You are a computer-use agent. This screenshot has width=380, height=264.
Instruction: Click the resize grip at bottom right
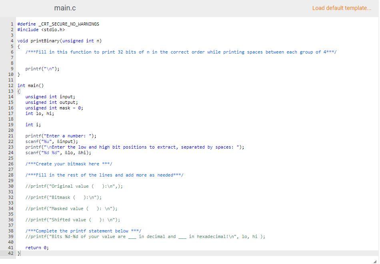pyautogui.click(x=376, y=261)
